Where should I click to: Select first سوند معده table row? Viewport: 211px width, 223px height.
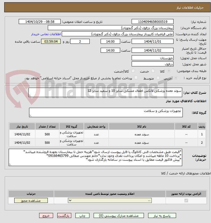coord(107,134)
